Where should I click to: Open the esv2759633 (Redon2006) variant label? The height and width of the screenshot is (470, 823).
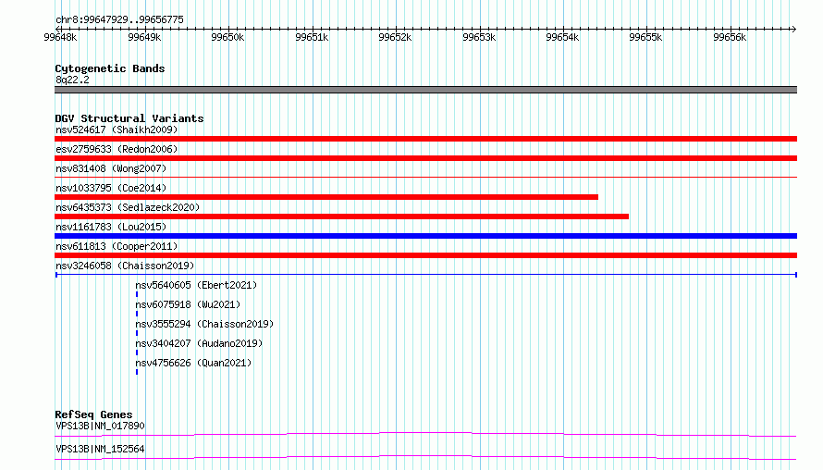click(x=117, y=149)
